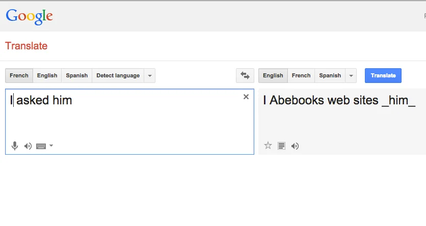The height and width of the screenshot is (226, 426).
Task: Activate microphone voice input
Action: pyautogui.click(x=15, y=146)
